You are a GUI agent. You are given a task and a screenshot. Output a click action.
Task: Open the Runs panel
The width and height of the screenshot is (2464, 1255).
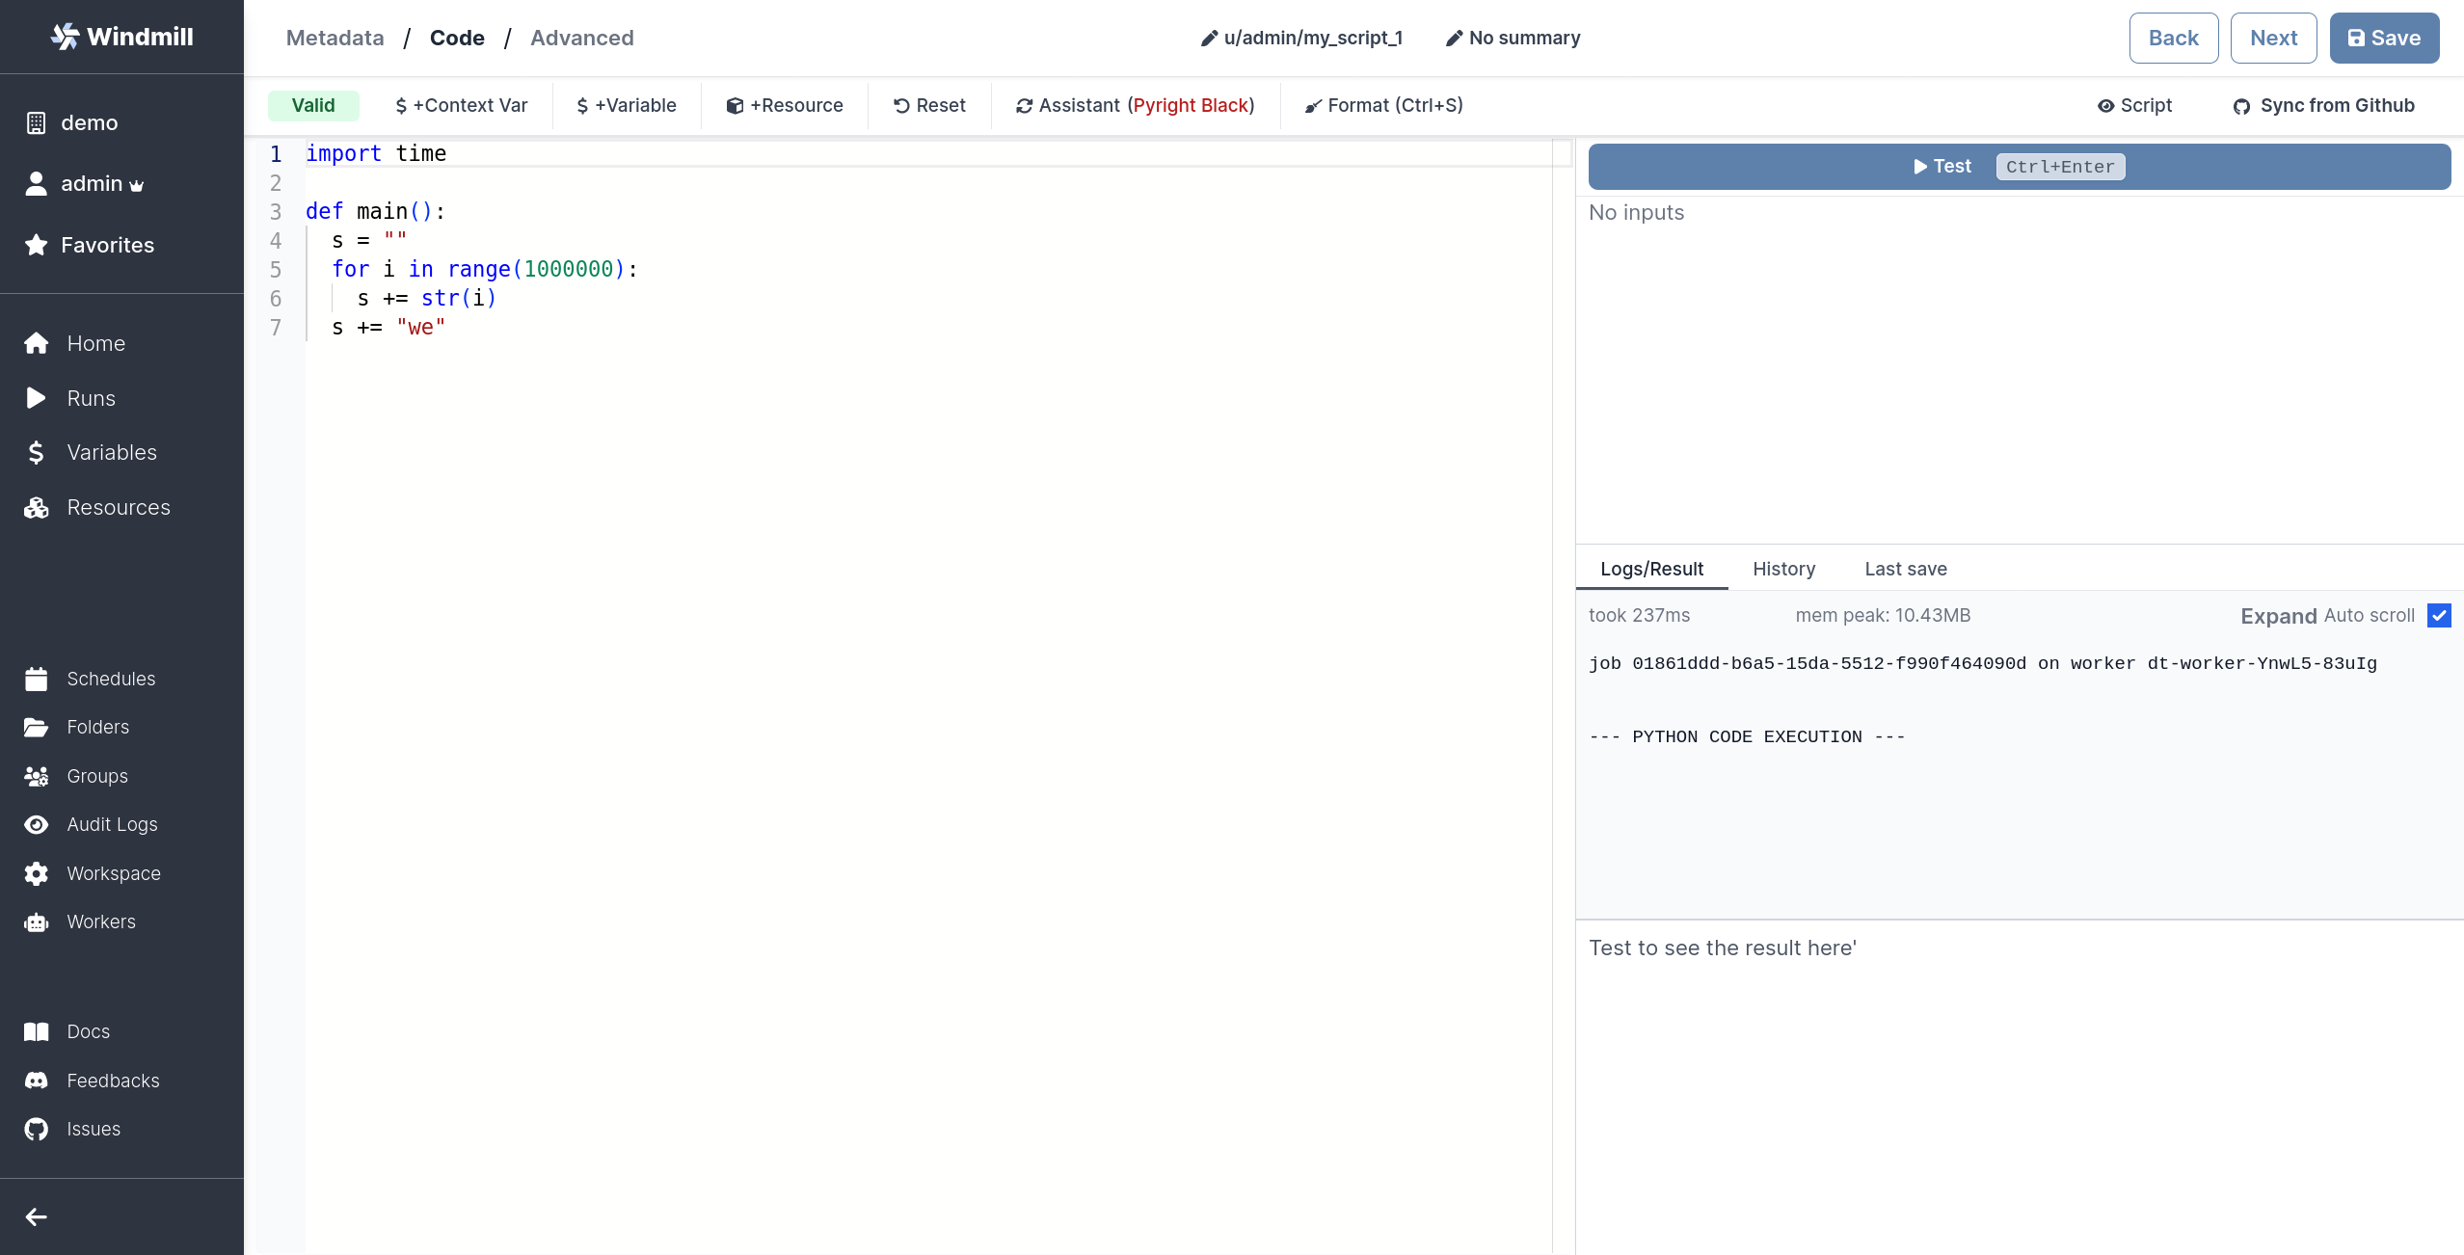click(x=90, y=397)
